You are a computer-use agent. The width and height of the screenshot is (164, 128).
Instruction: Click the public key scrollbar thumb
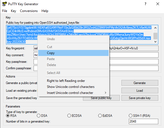point(156,36)
